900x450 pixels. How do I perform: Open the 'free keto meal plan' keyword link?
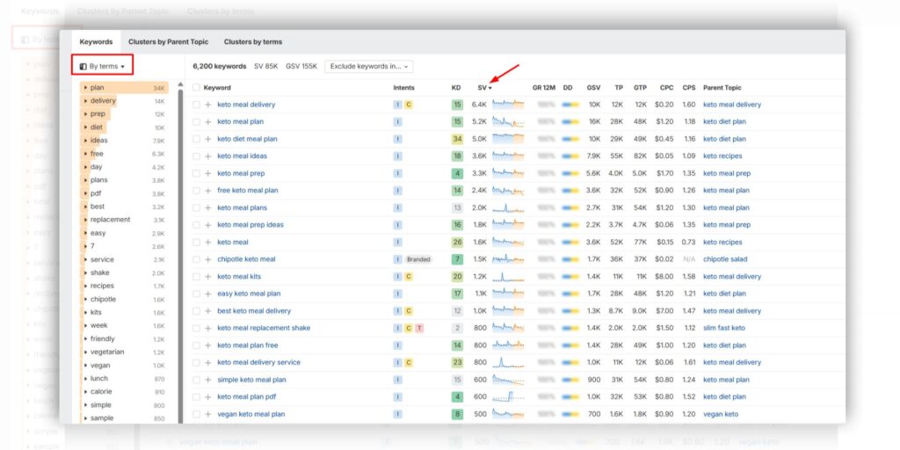click(248, 191)
